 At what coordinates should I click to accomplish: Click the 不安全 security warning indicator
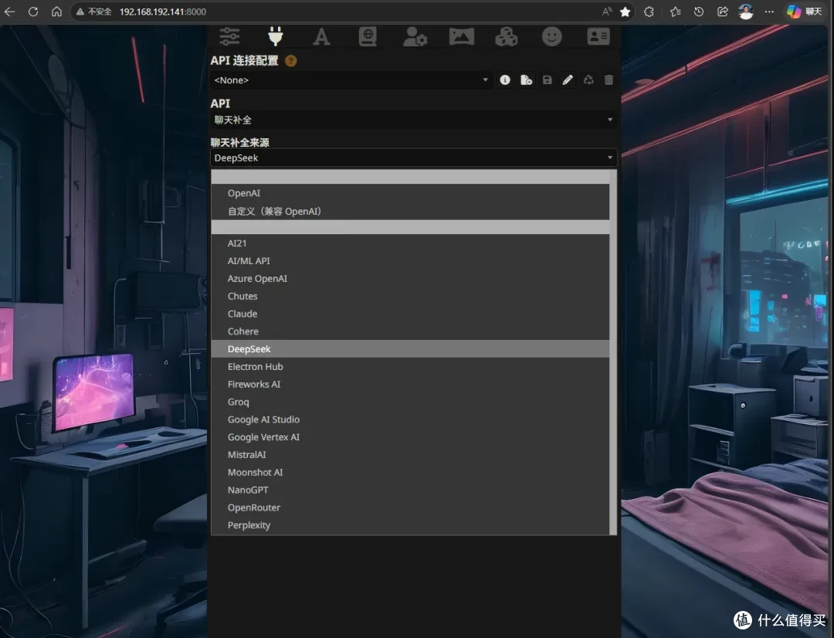coord(93,12)
